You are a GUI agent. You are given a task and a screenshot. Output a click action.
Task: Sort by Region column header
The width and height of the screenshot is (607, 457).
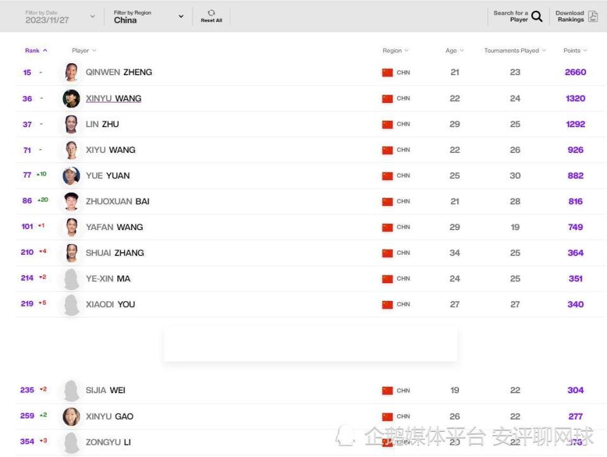(395, 51)
